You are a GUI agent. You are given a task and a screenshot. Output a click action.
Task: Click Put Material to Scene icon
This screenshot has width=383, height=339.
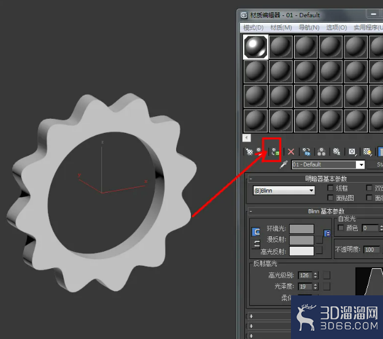coord(259,152)
